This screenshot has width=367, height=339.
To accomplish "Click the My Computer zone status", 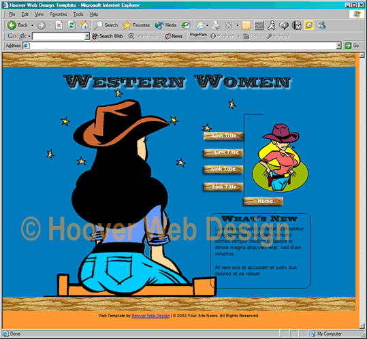I will pyautogui.click(x=326, y=334).
